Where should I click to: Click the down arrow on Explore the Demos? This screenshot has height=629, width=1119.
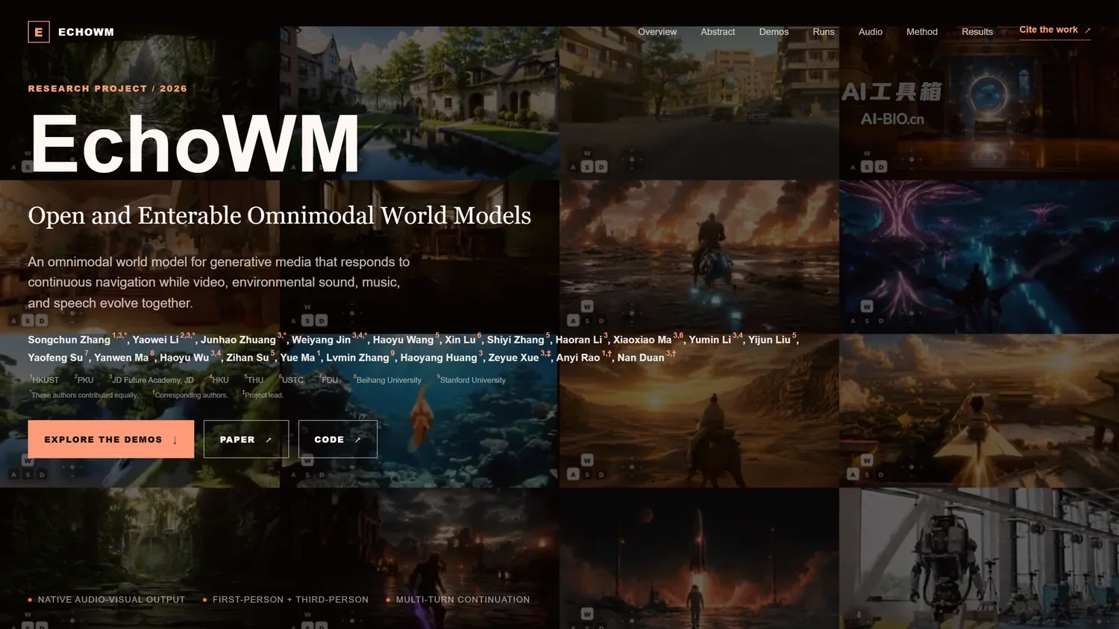click(175, 440)
